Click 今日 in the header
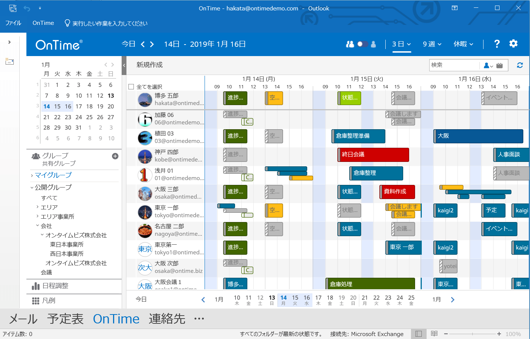Image resolution: width=530 pixels, height=339 pixels. point(128,44)
